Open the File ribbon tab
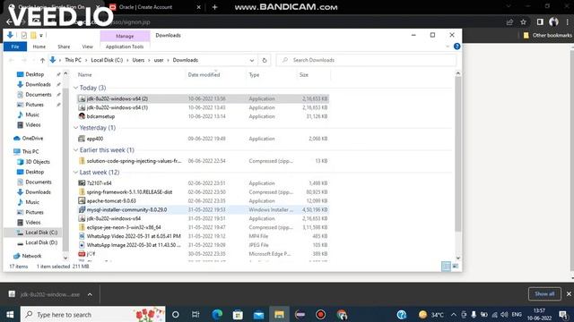Screen dimensions: 574x322 tap(15, 47)
